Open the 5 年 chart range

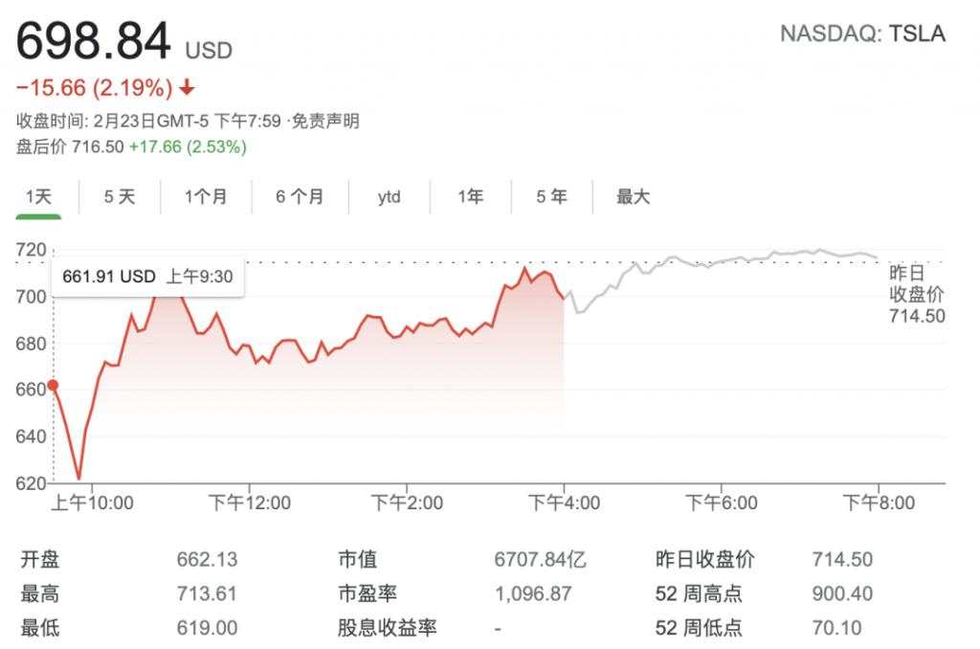(x=551, y=197)
